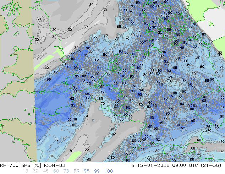Click the legend value '45'
Image resolution: width=225 pixels, height=174 pixels.
46,171
